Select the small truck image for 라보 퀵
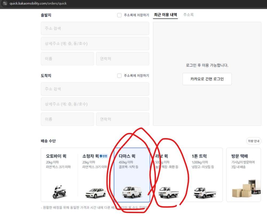 pos(168,193)
